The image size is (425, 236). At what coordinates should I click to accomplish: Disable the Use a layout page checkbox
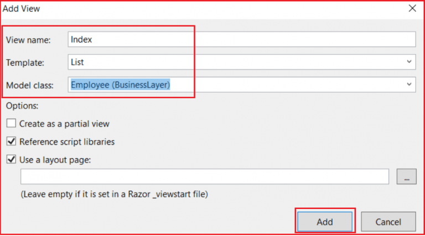point(12,159)
